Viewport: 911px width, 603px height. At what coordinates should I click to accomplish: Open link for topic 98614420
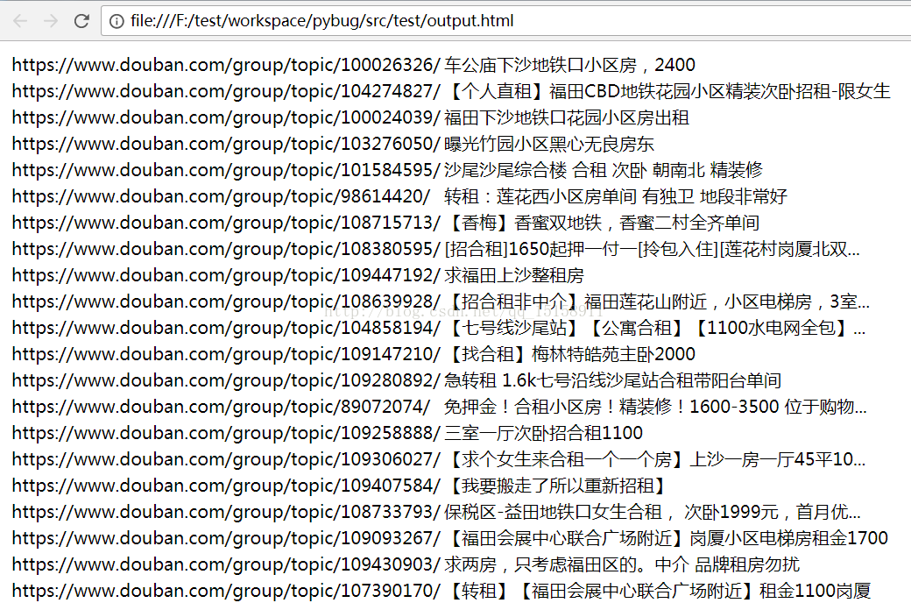pos(221,196)
